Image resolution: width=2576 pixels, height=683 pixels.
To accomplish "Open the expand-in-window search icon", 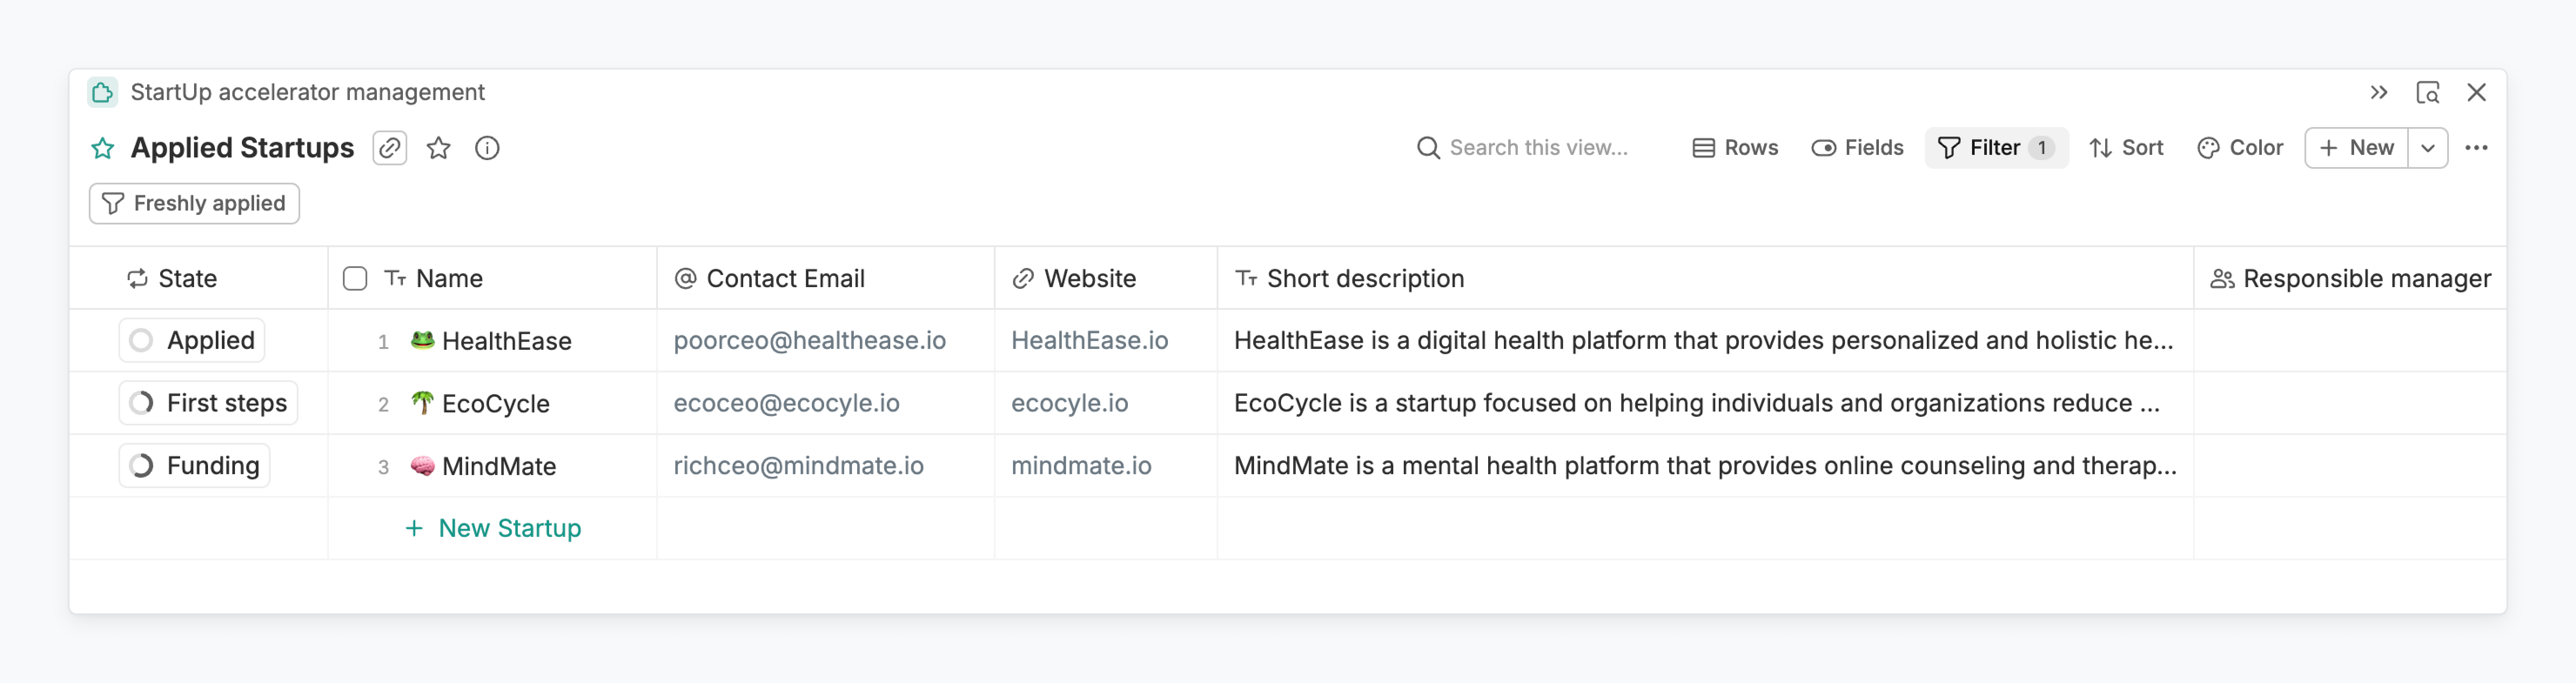I will (2427, 92).
